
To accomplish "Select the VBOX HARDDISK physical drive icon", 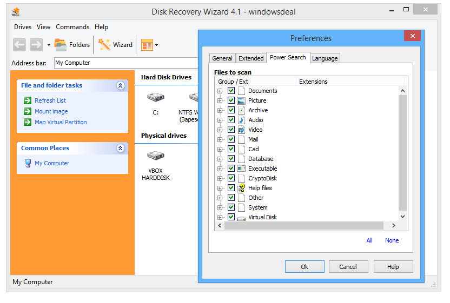I will click(156, 156).
